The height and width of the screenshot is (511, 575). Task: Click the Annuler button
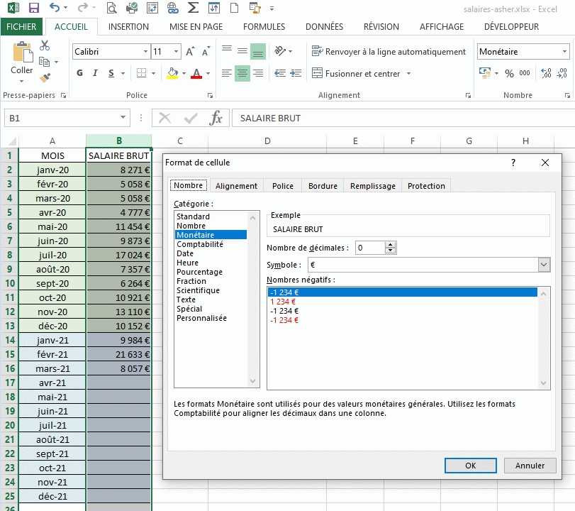530,466
